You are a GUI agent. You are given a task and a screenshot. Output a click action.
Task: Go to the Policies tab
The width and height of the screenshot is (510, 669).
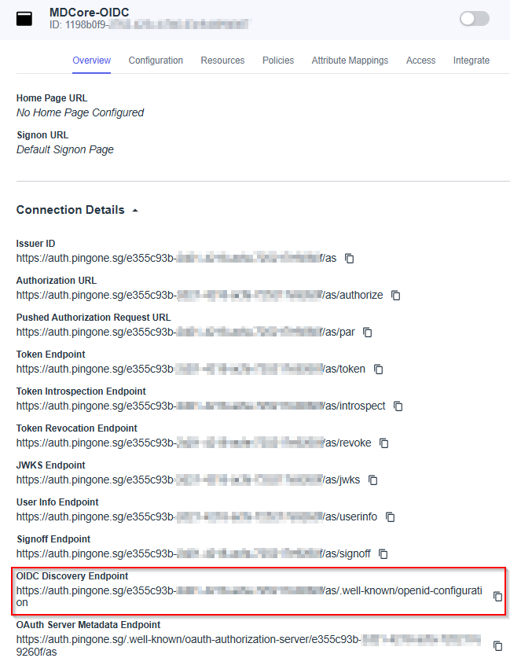pyautogui.click(x=278, y=61)
